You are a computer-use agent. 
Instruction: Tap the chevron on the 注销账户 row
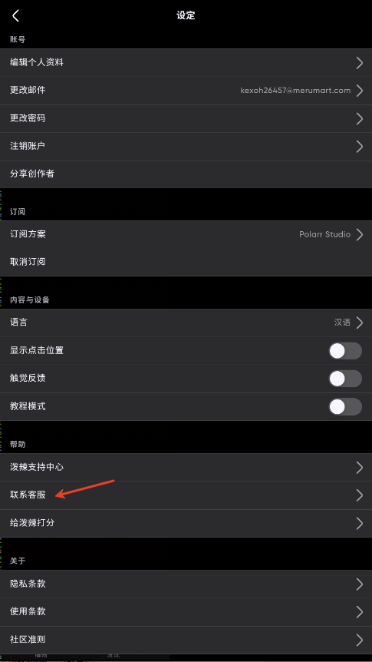tap(360, 147)
